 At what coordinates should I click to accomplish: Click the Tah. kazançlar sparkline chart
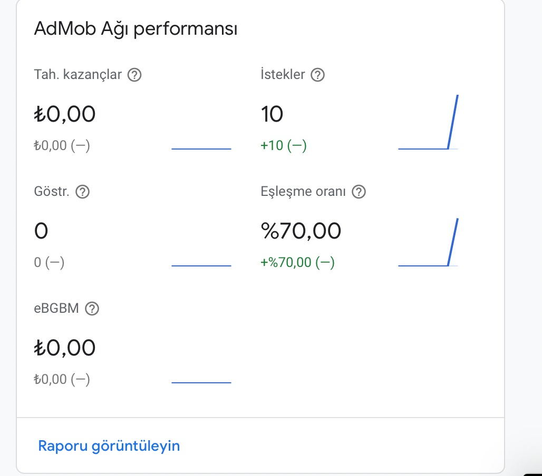tap(201, 148)
